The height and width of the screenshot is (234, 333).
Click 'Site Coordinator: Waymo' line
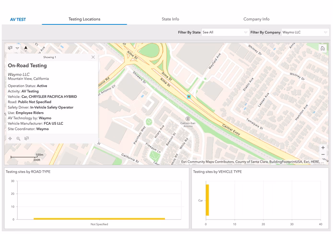28,129
